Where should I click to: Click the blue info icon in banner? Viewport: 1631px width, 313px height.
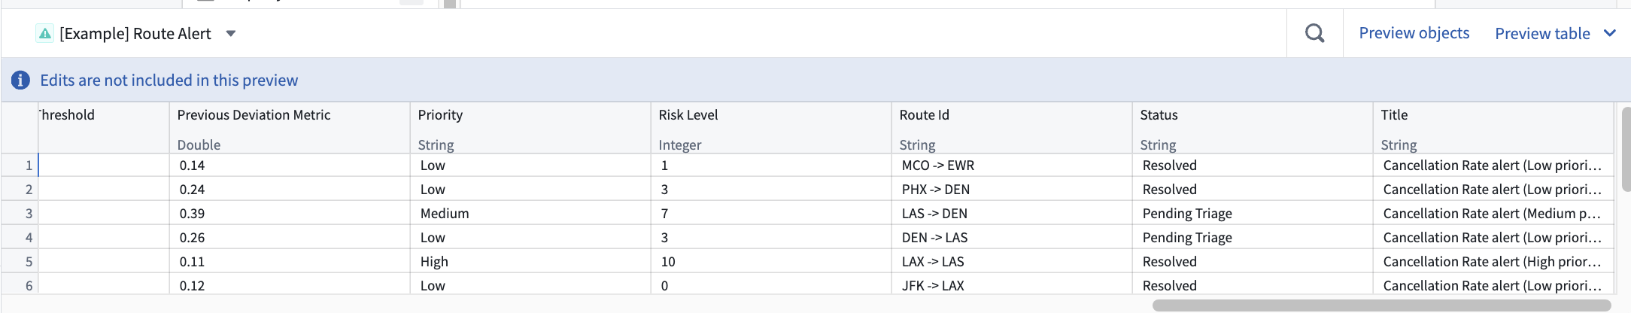pyautogui.click(x=20, y=81)
